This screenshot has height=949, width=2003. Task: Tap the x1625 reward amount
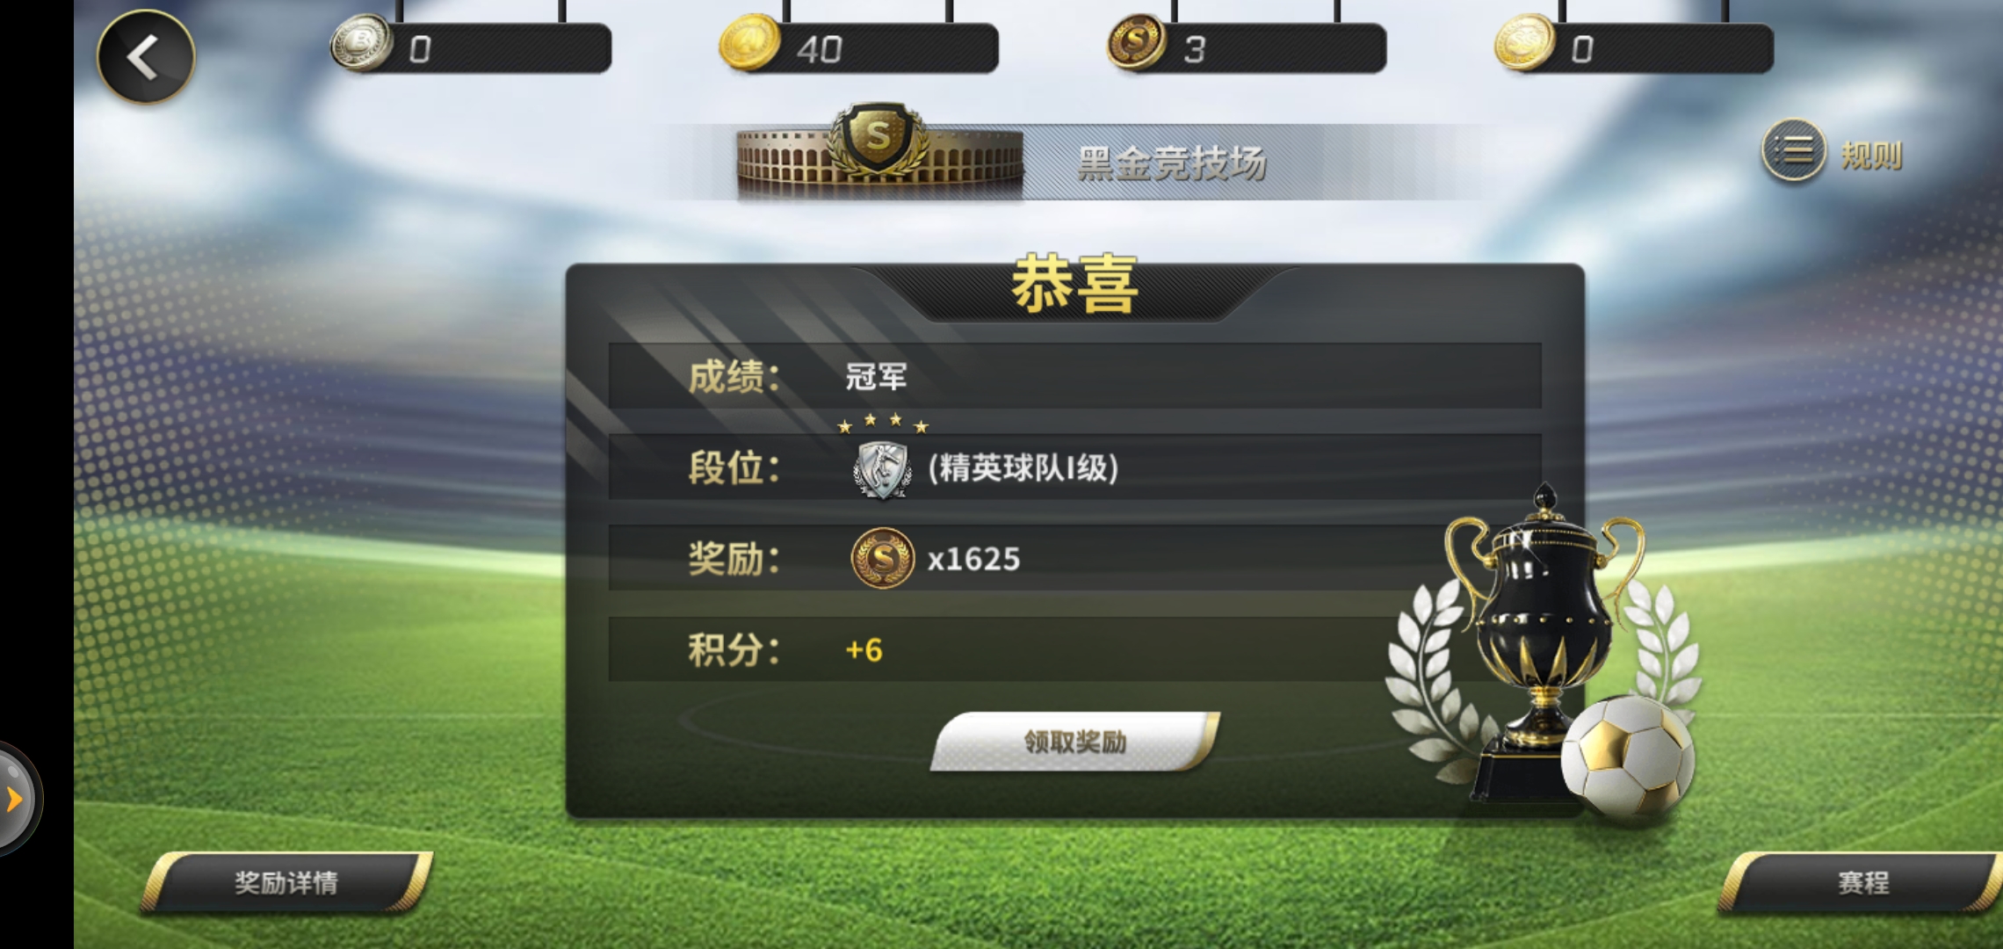coord(973,559)
